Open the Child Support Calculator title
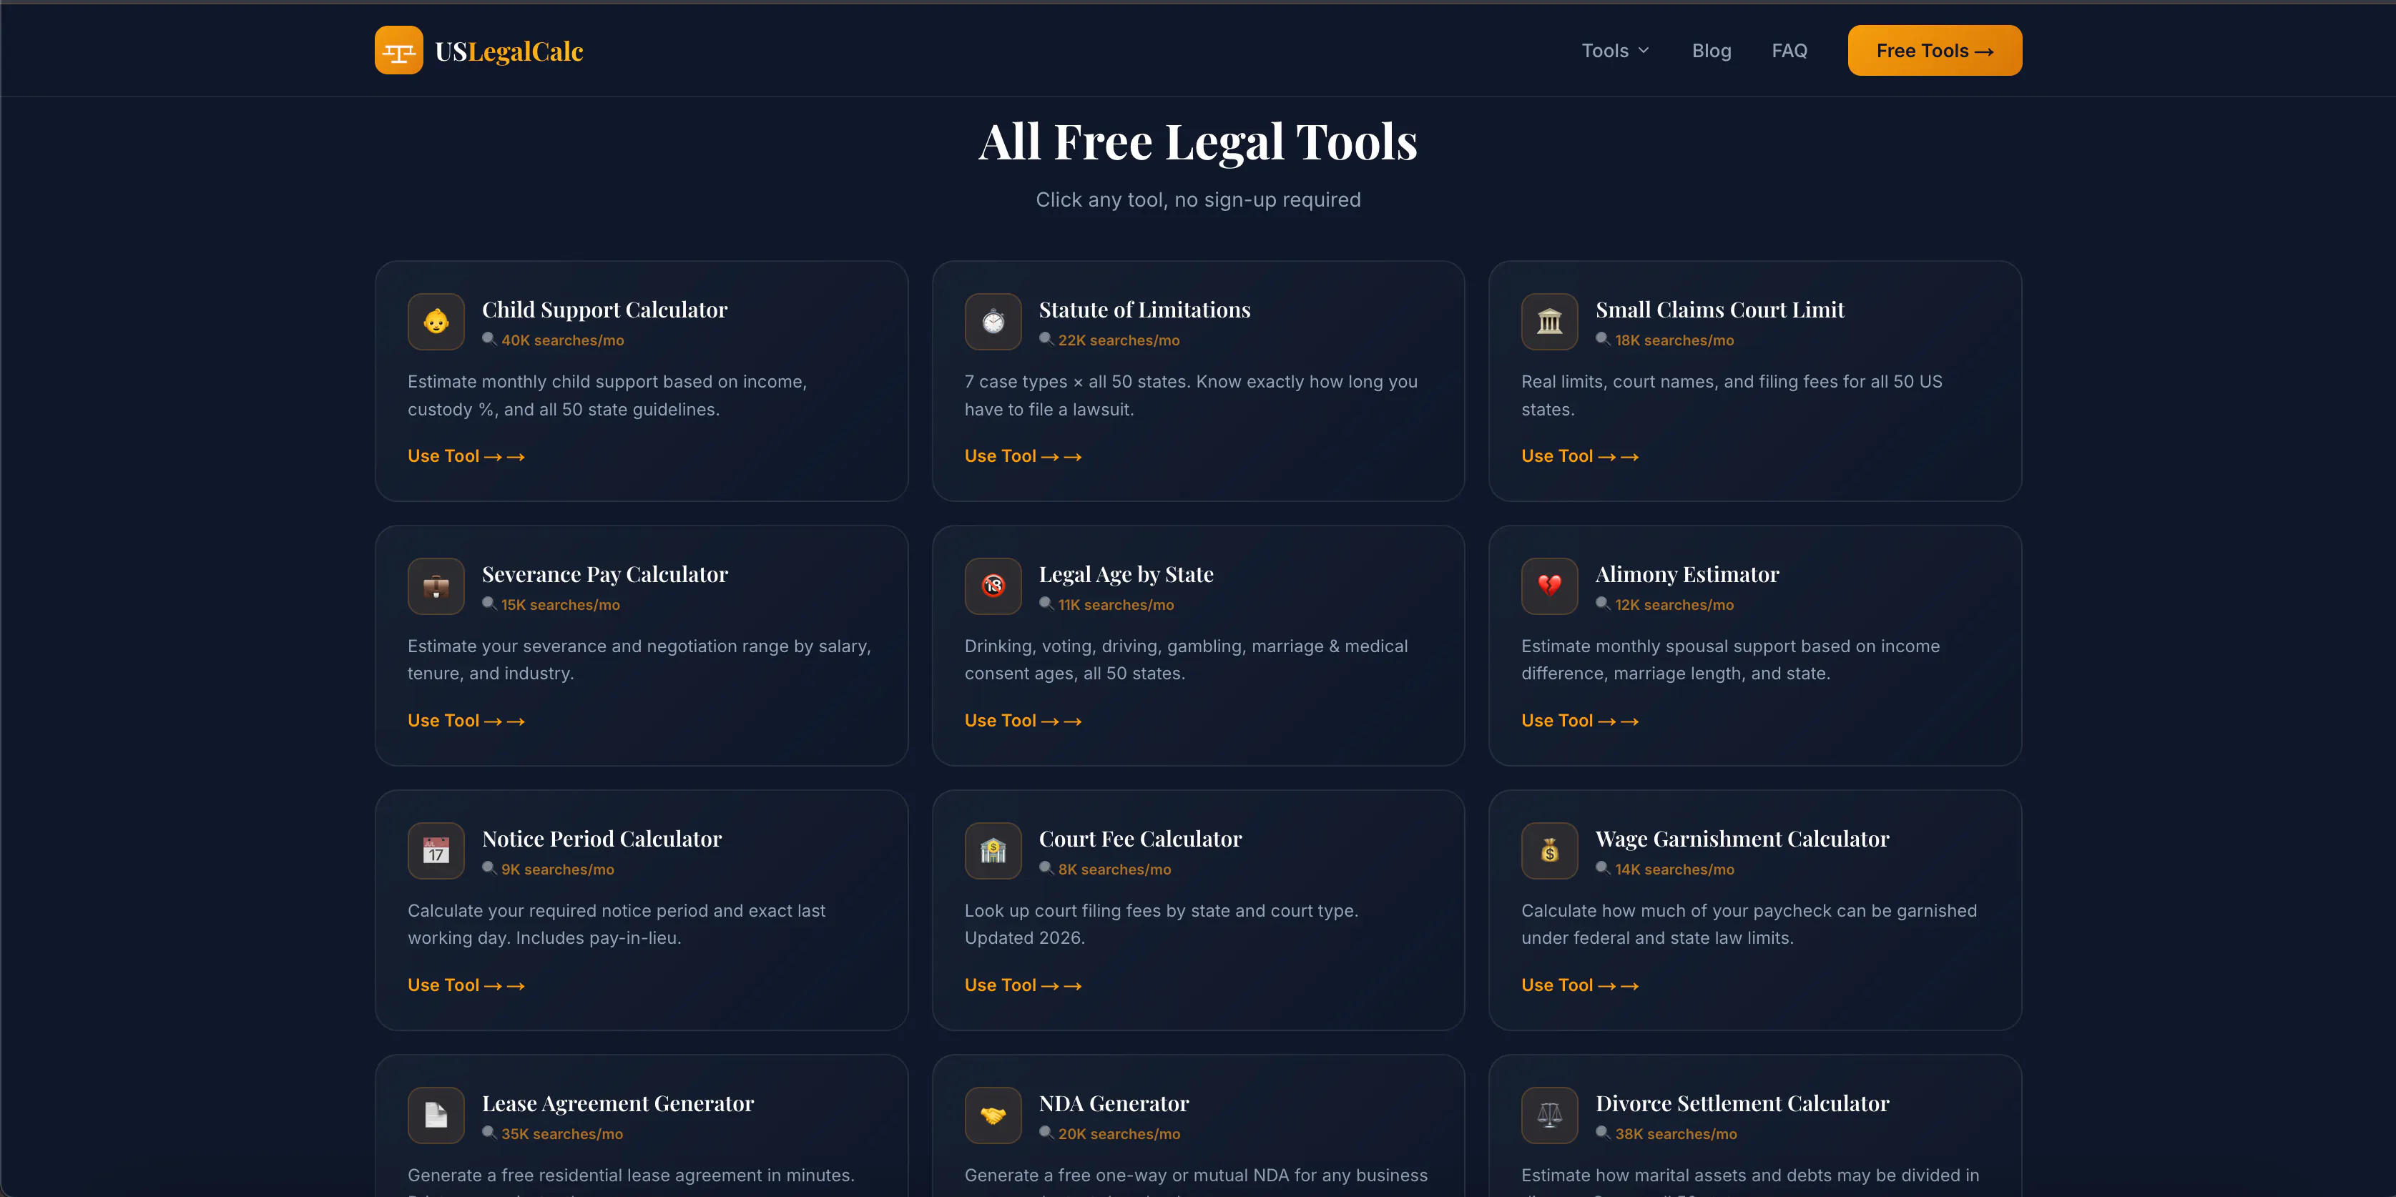This screenshot has width=2396, height=1197. pos(604,310)
